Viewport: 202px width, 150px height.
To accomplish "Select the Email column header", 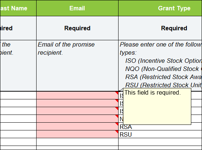I will point(77,8).
